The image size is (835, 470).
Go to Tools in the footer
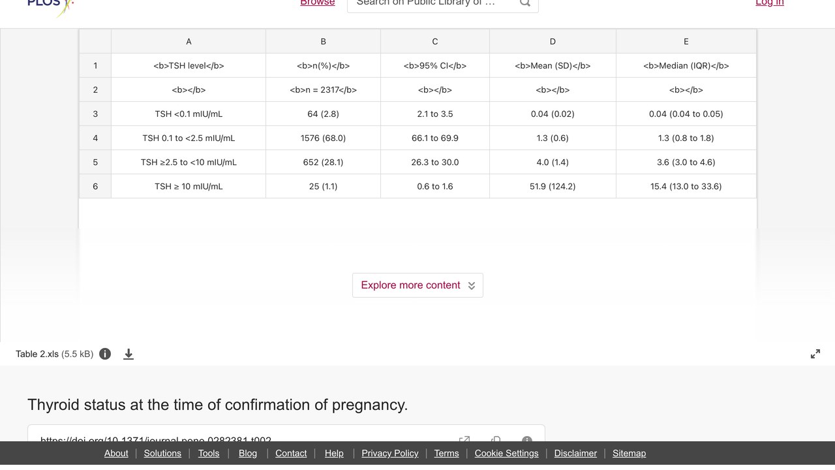pos(209,453)
